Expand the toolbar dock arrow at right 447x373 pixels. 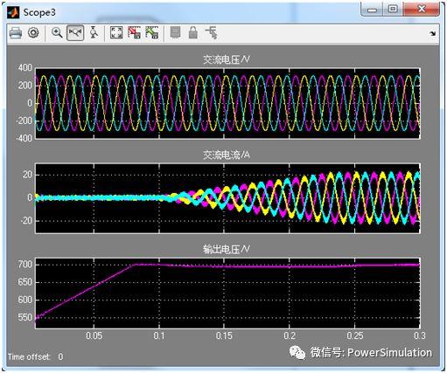433,33
